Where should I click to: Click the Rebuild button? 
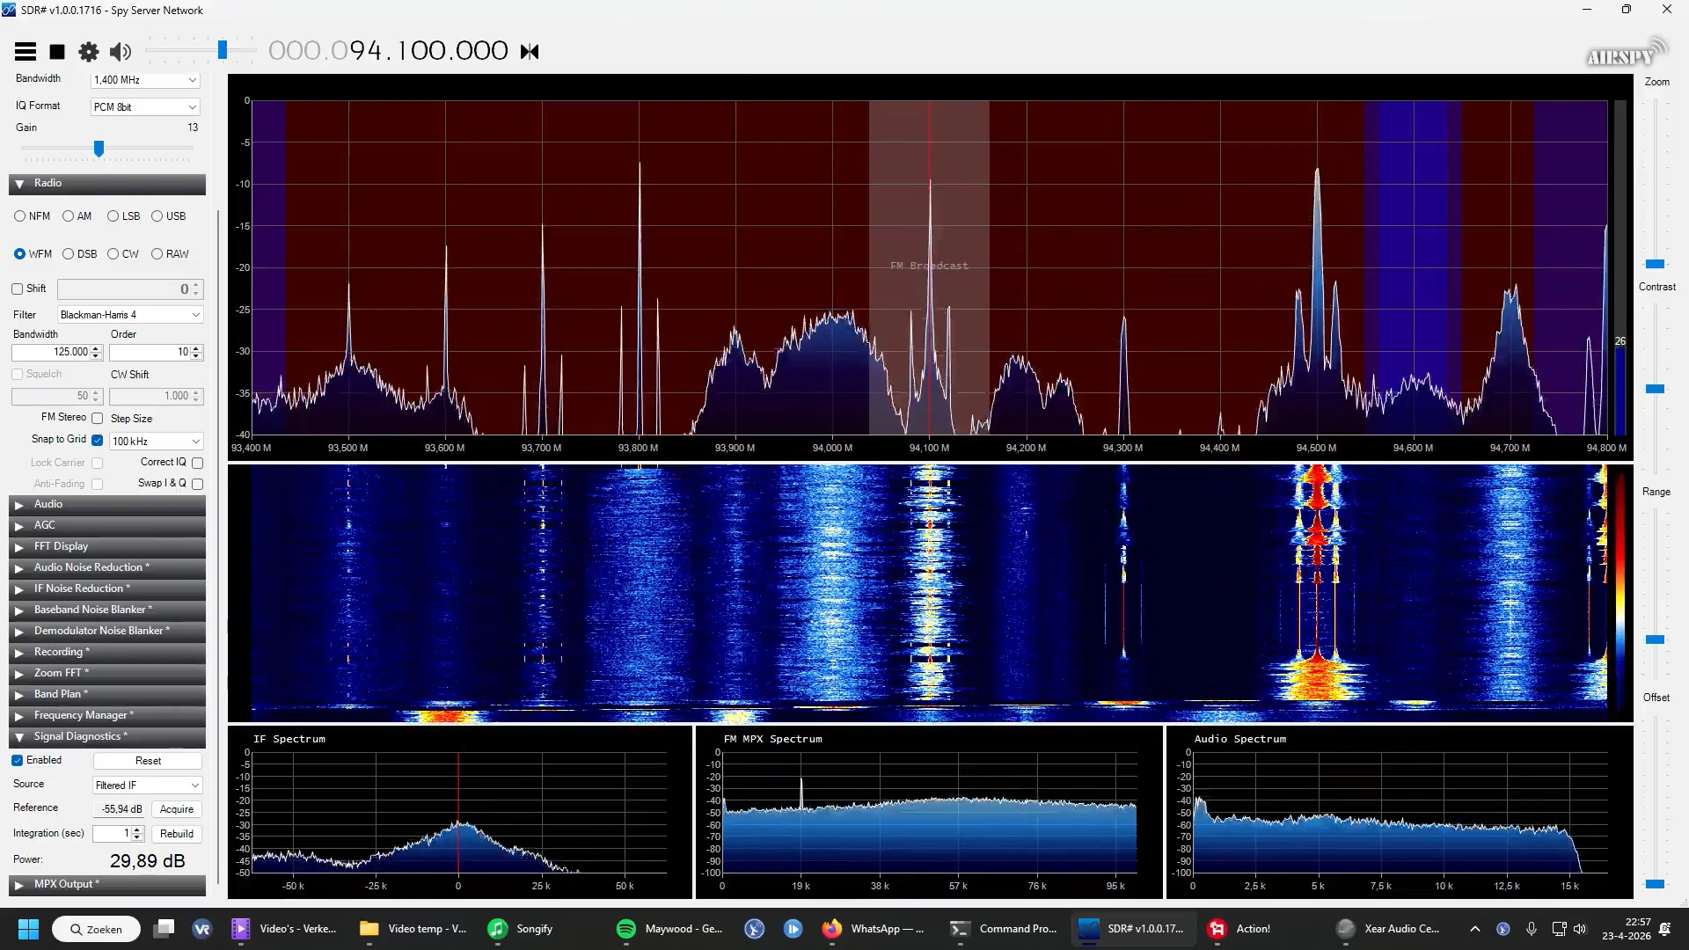tap(177, 834)
